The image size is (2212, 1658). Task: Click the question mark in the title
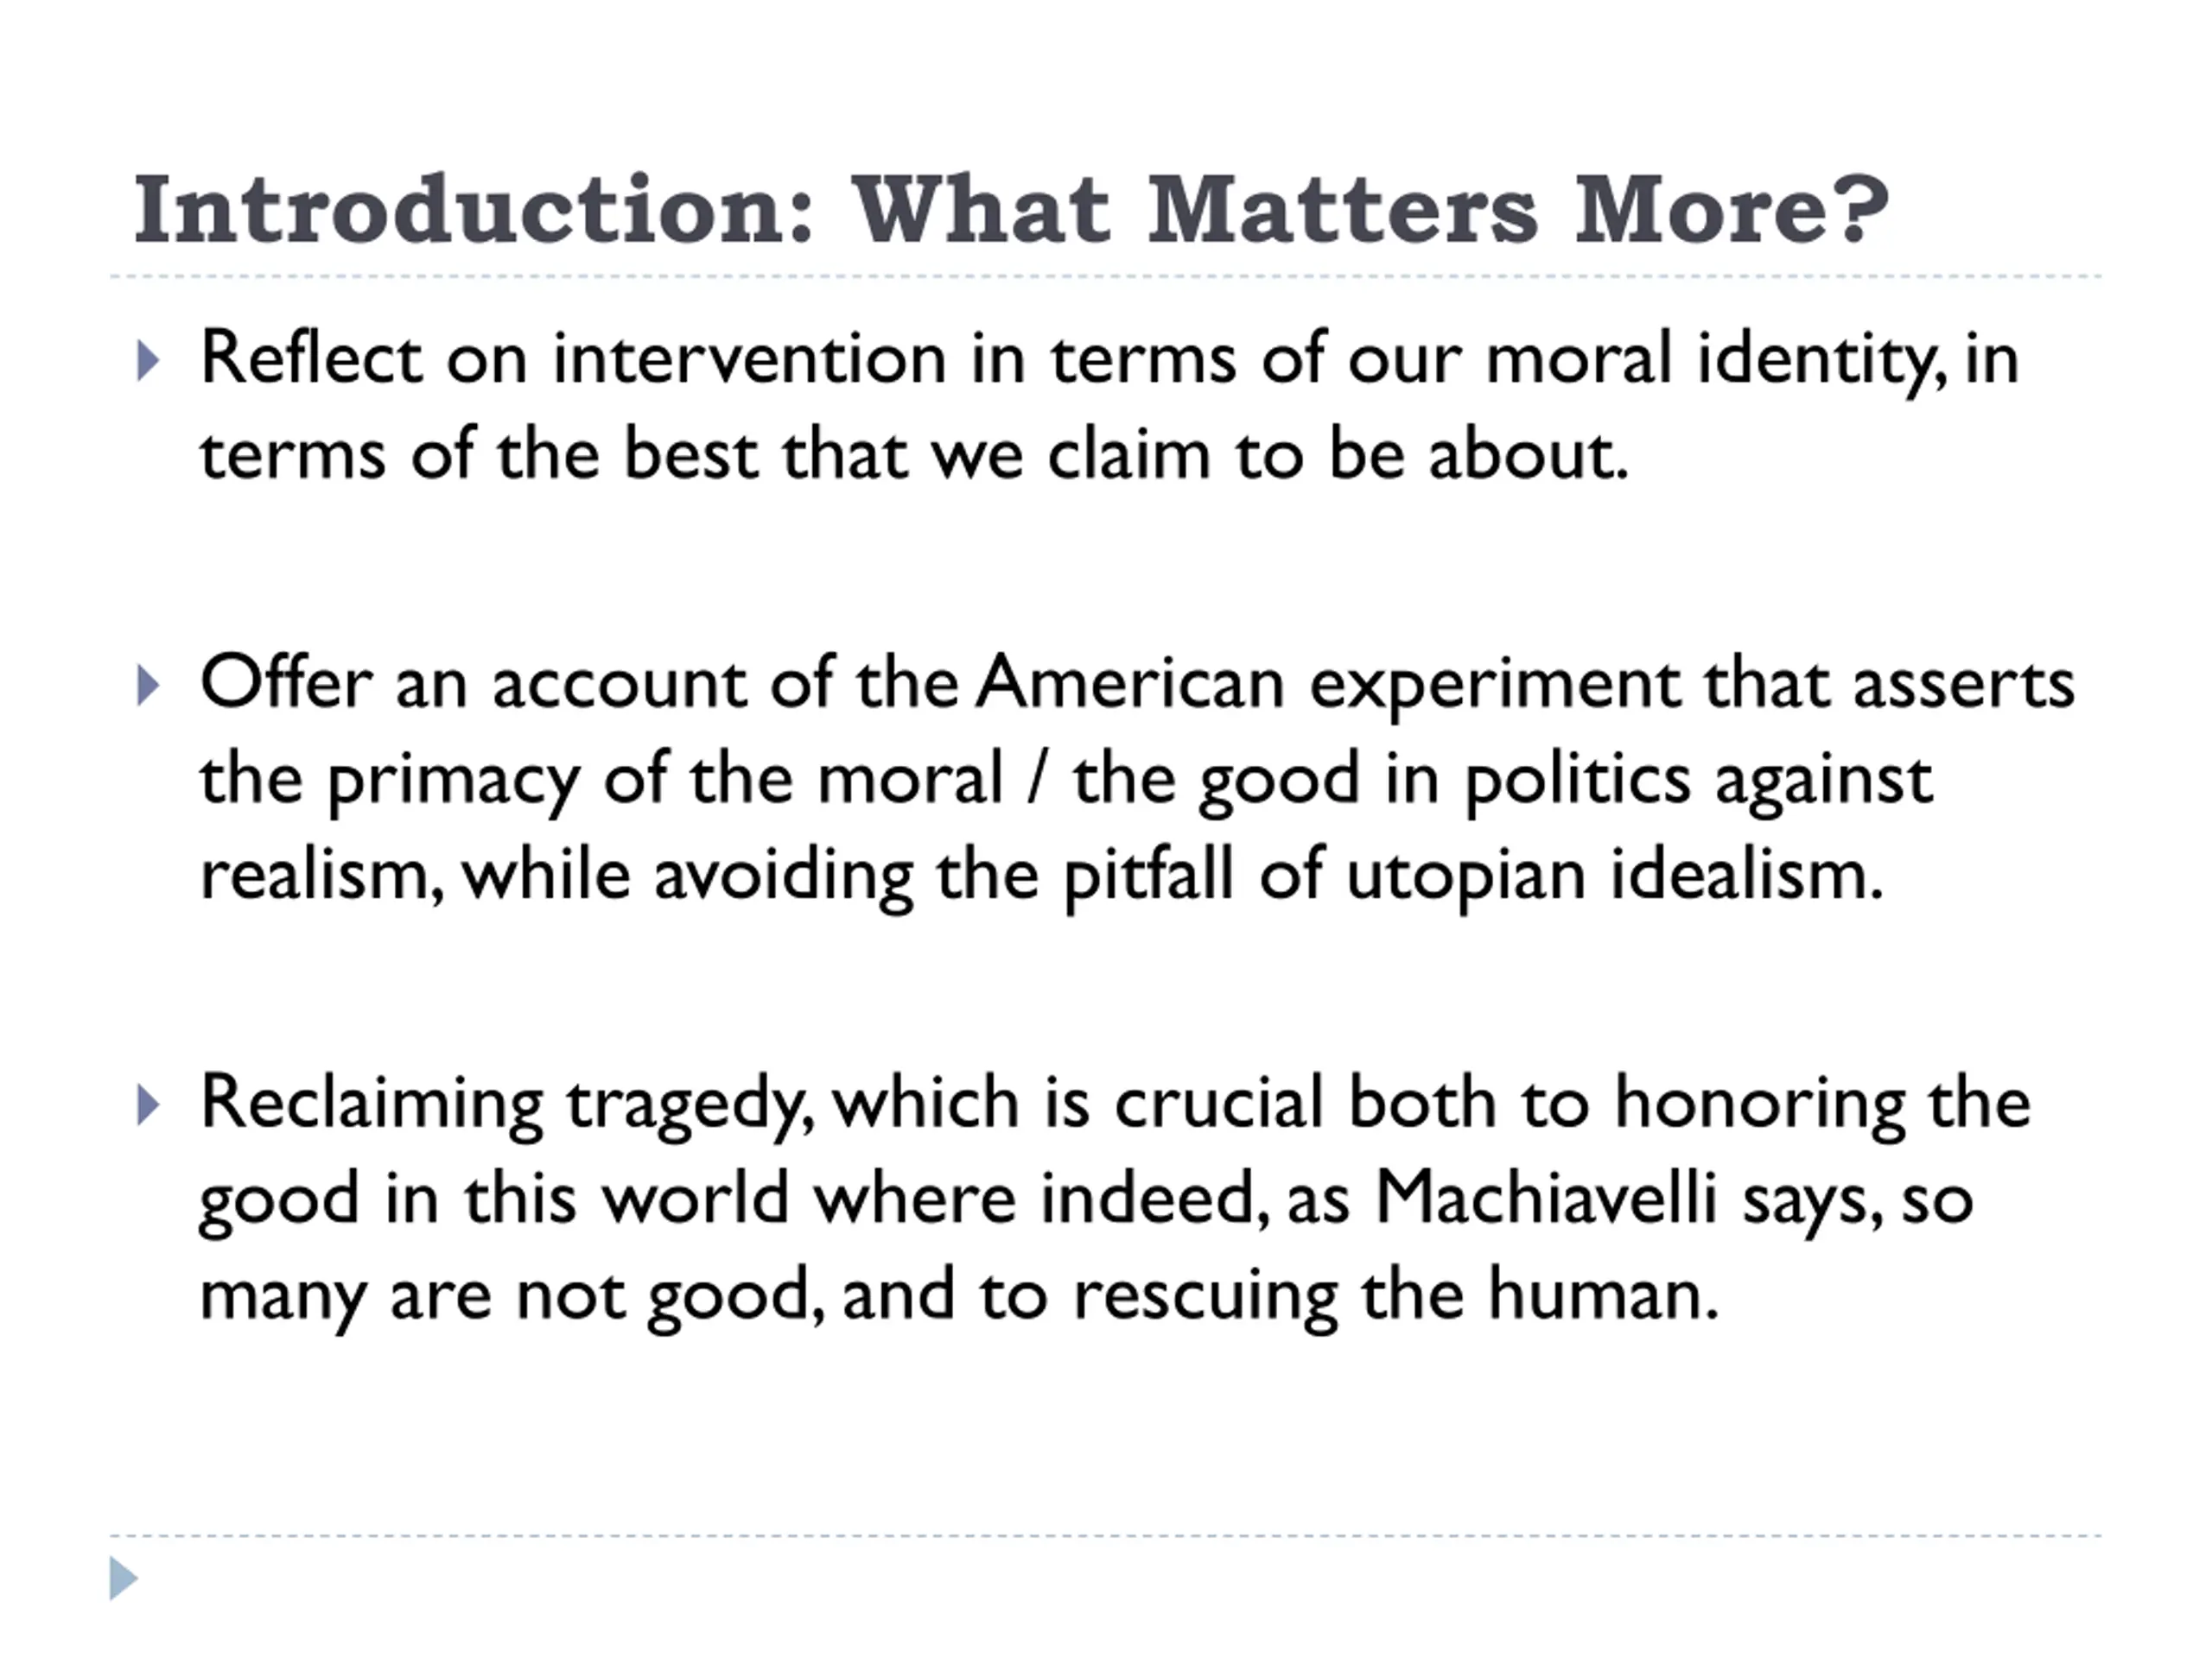point(1861,210)
